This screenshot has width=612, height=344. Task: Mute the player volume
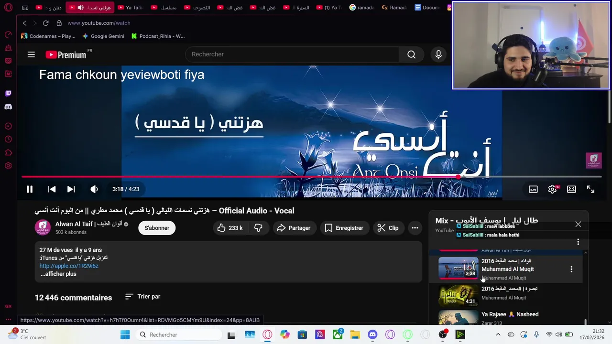pyautogui.click(x=94, y=189)
